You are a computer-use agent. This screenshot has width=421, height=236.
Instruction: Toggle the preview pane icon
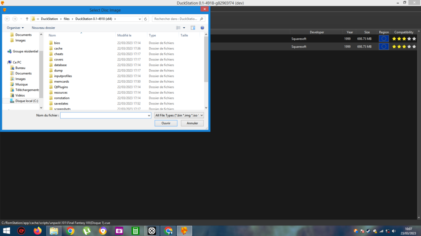[193, 28]
